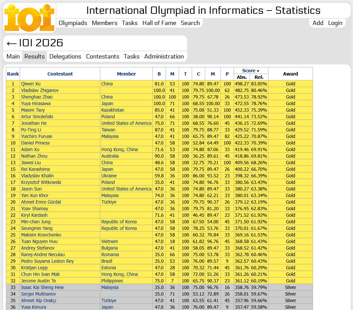Switch to the Delegations tab
Screen dimensions: 353x310
tap(65, 56)
